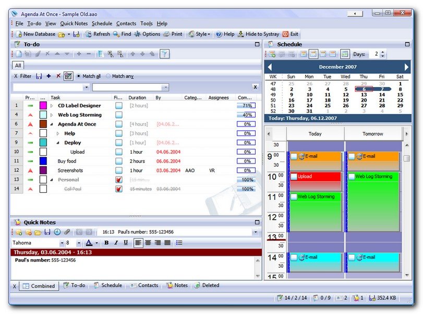The height and width of the screenshot is (314, 423).
Task: Select the Filter icon in the To-do toolbar
Action: click(165, 54)
